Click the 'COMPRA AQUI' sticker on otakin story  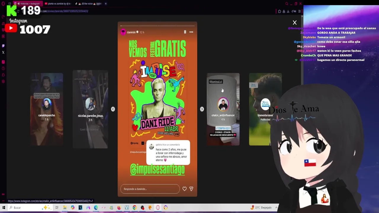223,128
